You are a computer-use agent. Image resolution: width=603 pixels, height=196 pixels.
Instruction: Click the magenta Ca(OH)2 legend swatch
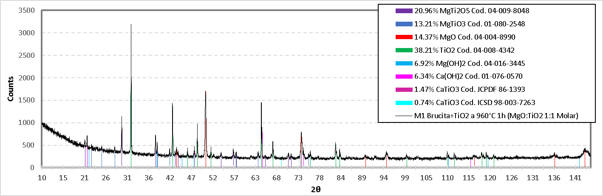click(404, 77)
